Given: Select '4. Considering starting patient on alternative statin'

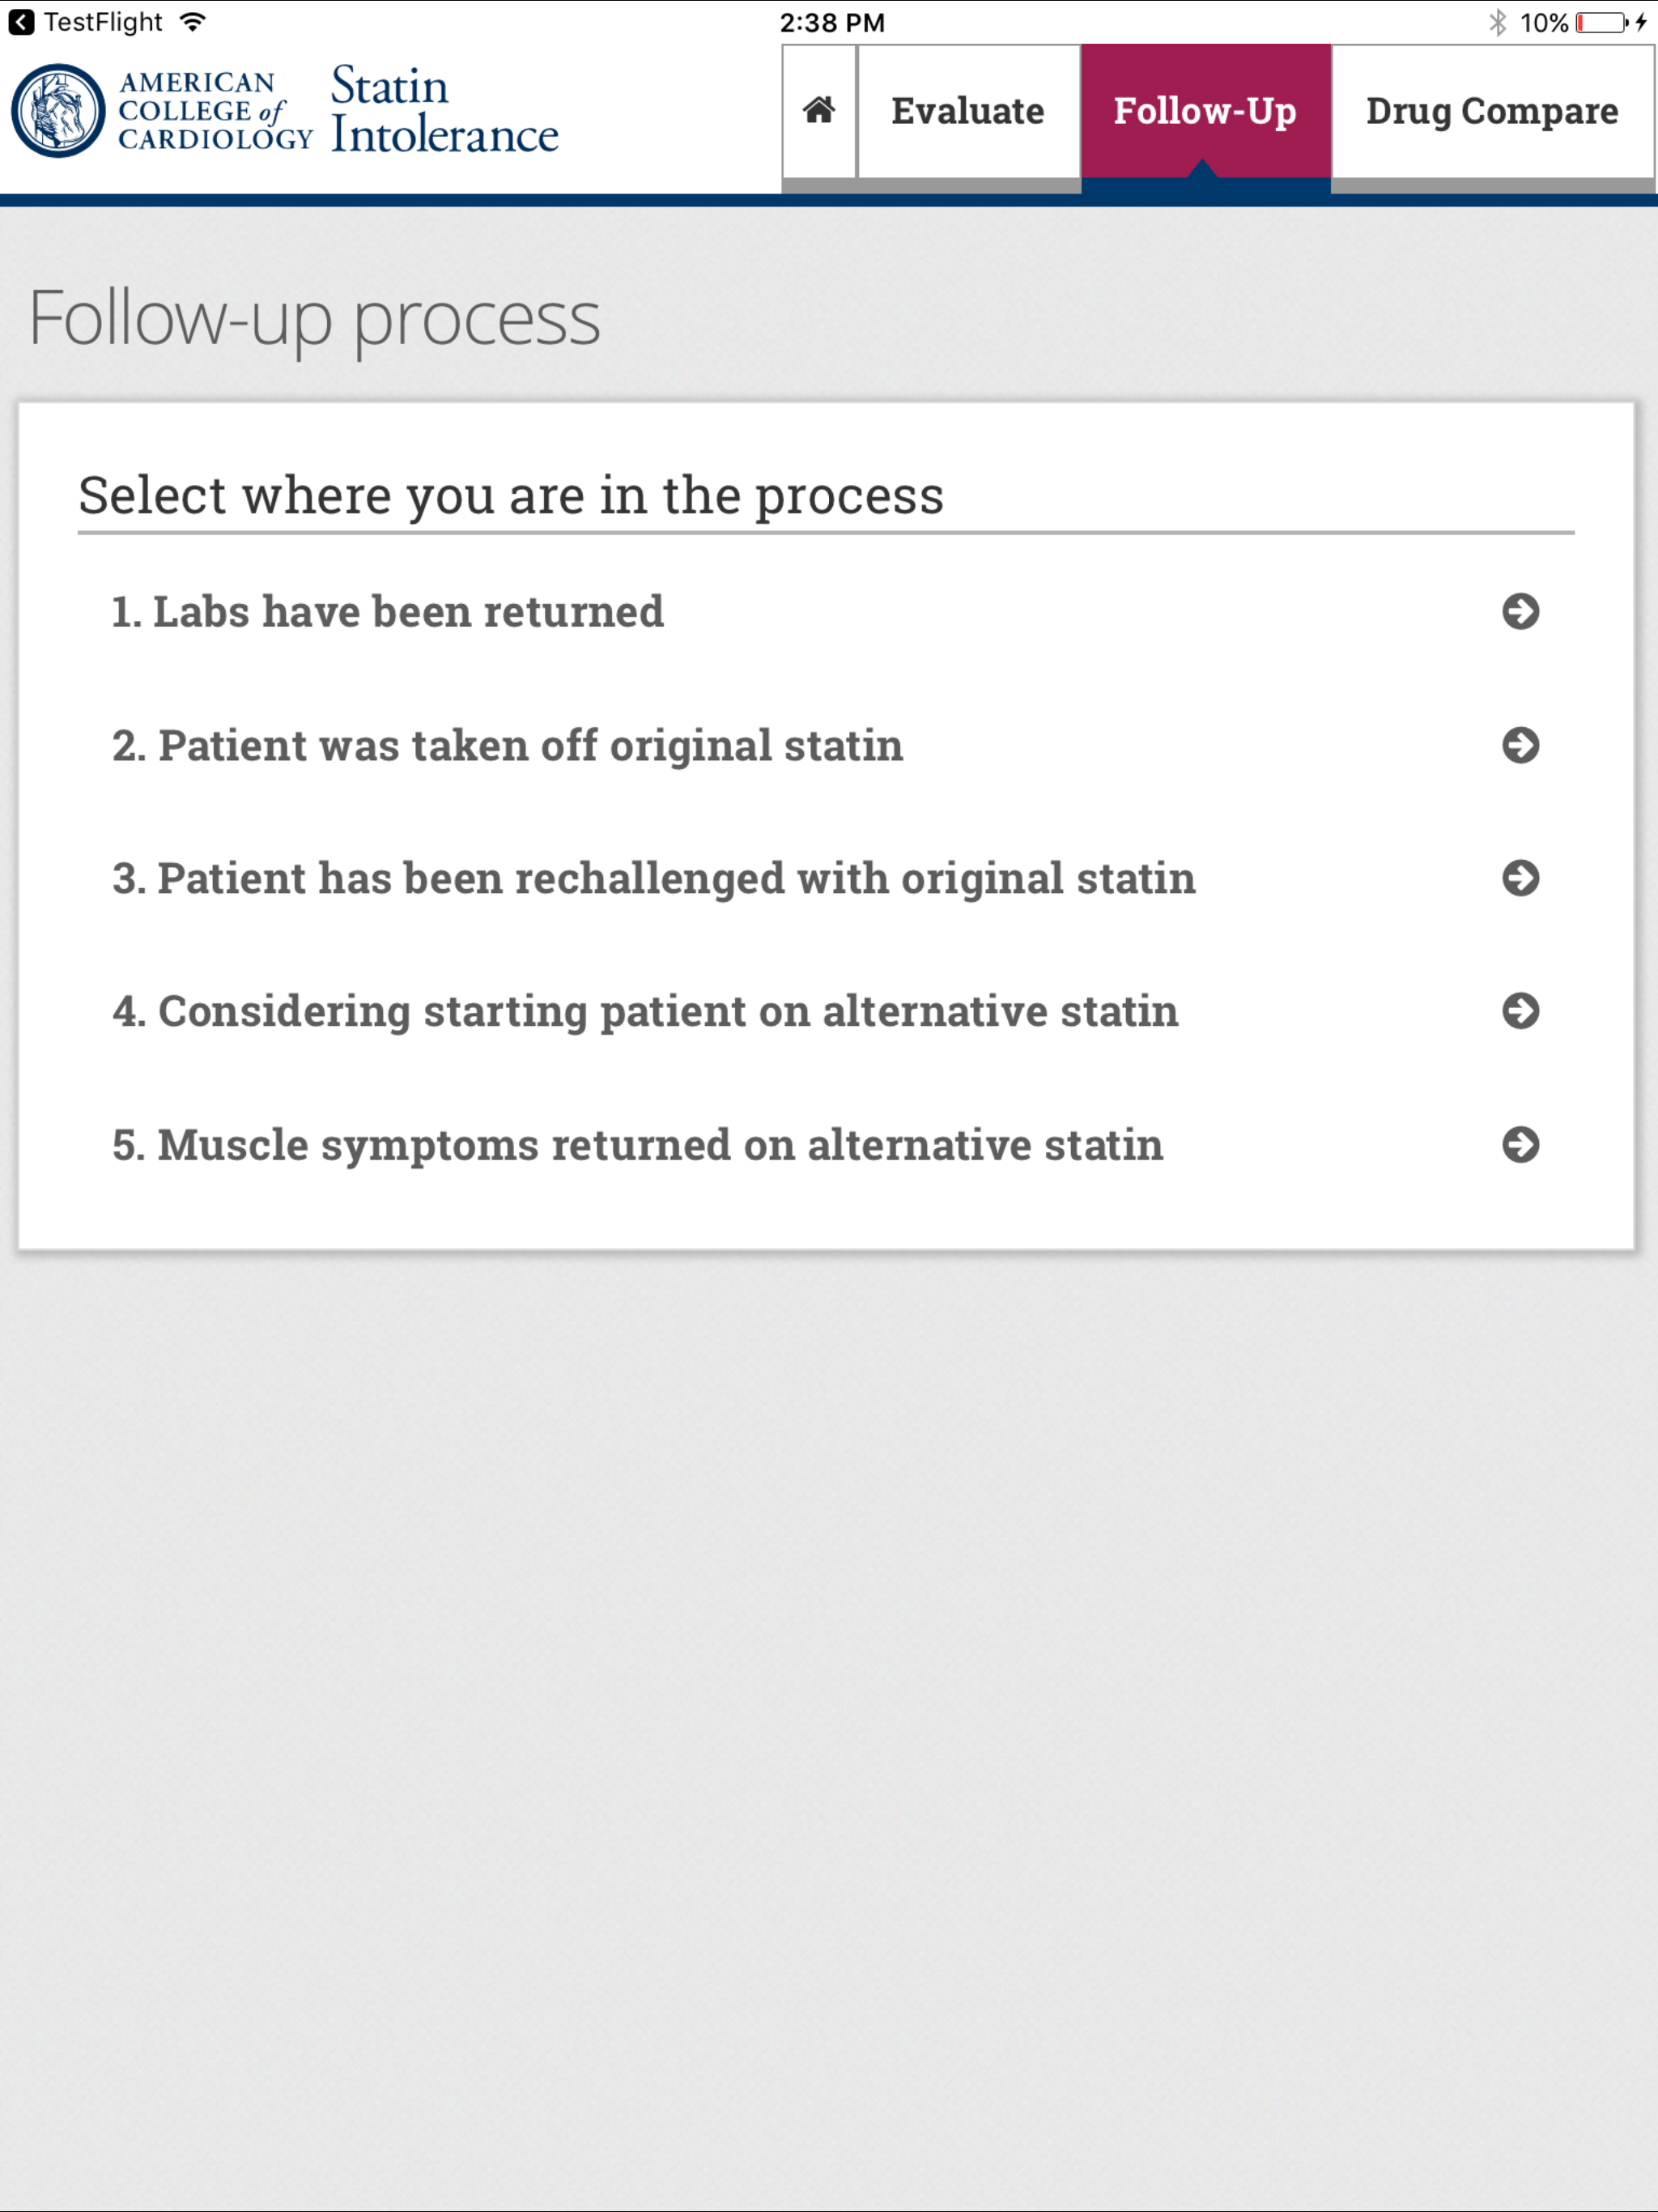Looking at the screenshot, I should [646, 1011].
